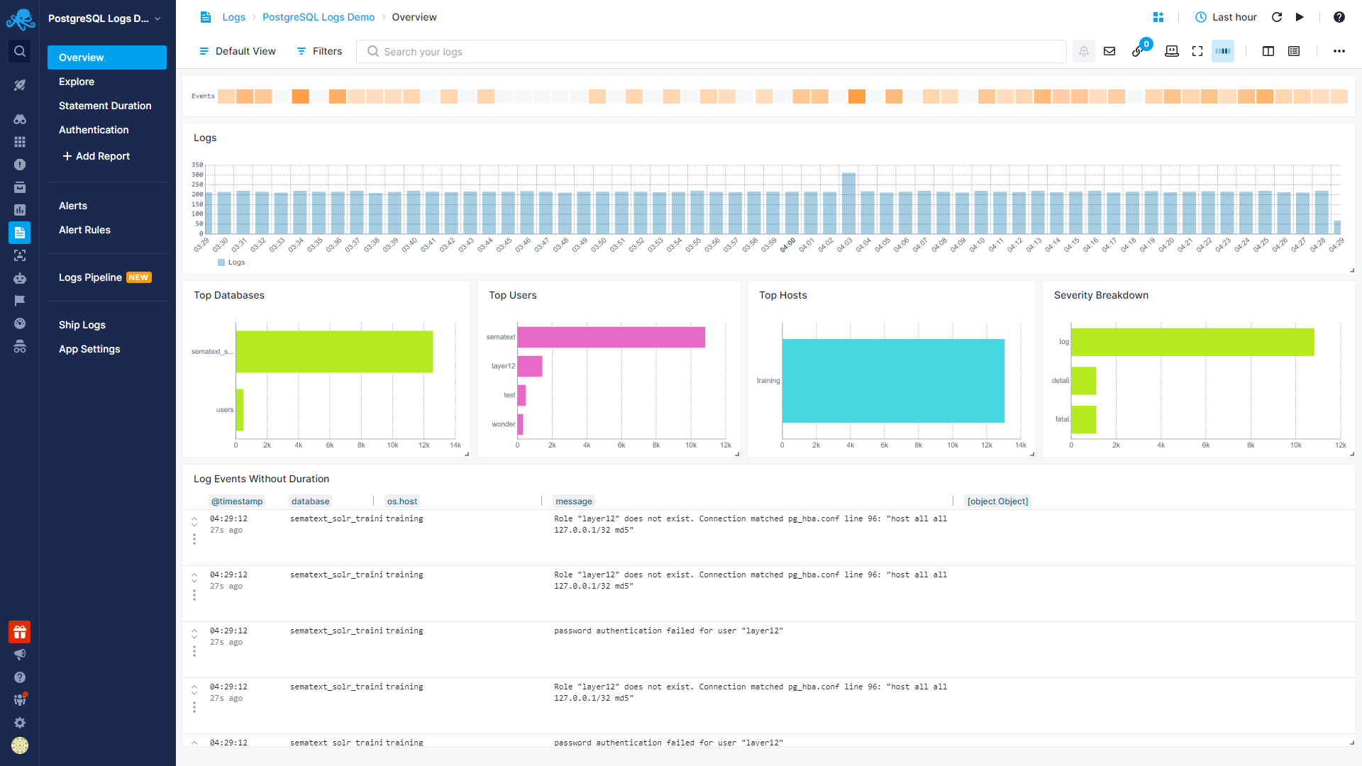The height and width of the screenshot is (766, 1362).
Task: Toggle the events histogram bar-chart view
Action: pos(1222,51)
